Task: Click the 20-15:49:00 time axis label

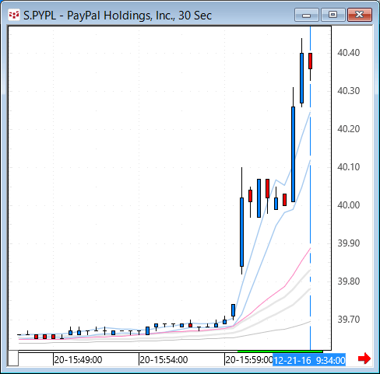Action: [x=78, y=360]
